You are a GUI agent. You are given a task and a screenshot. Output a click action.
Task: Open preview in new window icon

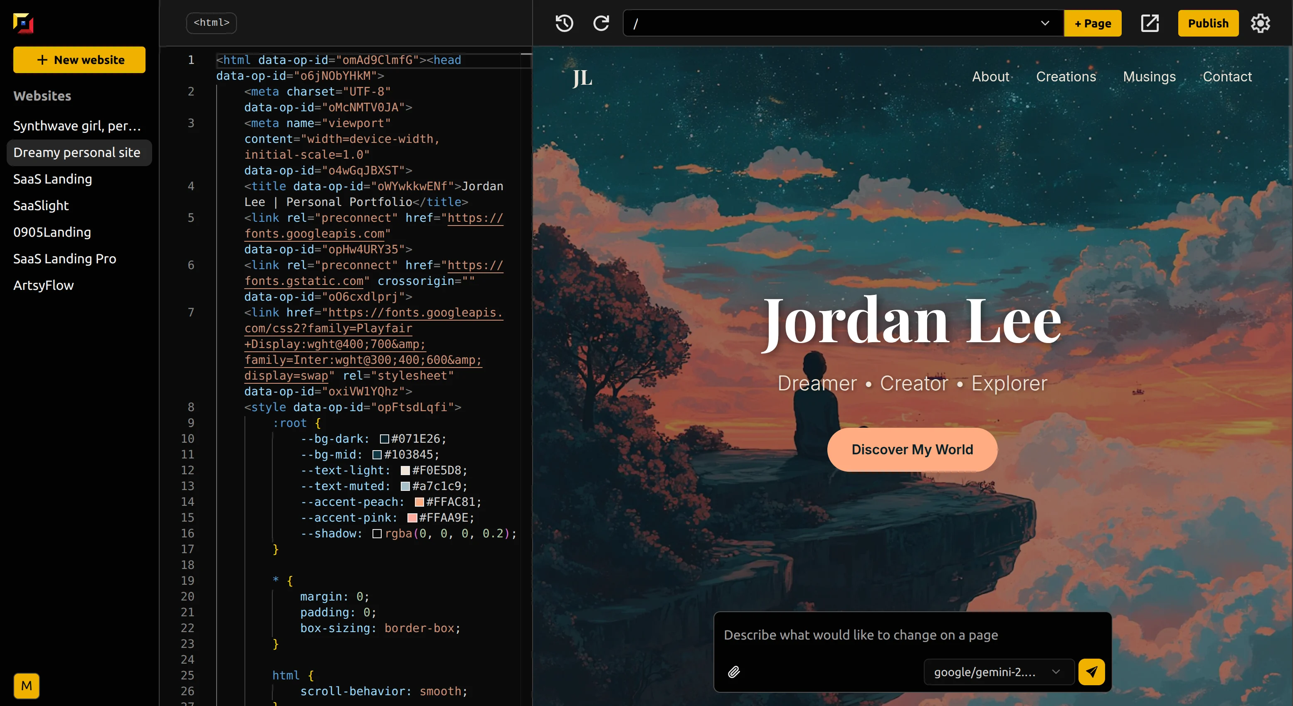point(1150,23)
